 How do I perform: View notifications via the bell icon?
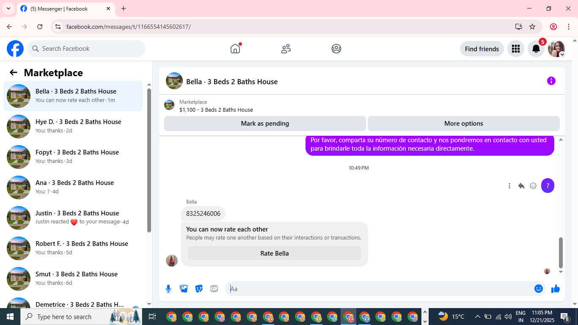coord(536,49)
